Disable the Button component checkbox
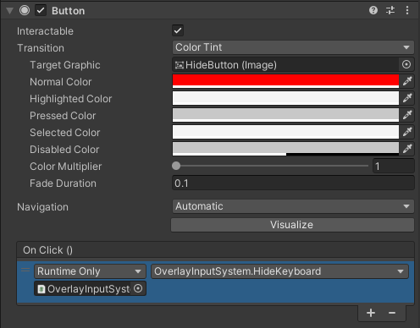The height and width of the screenshot is (328, 420). coord(41,11)
